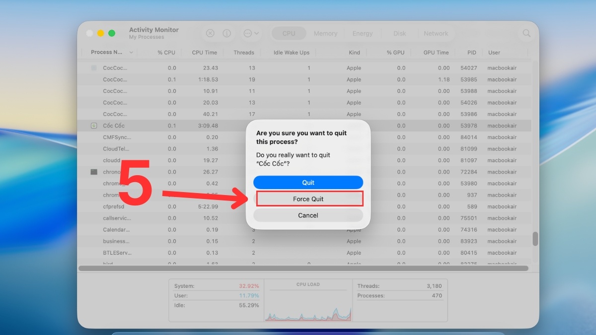This screenshot has height=335, width=596.
Task: Switch to the Network tab
Action: (x=436, y=33)
